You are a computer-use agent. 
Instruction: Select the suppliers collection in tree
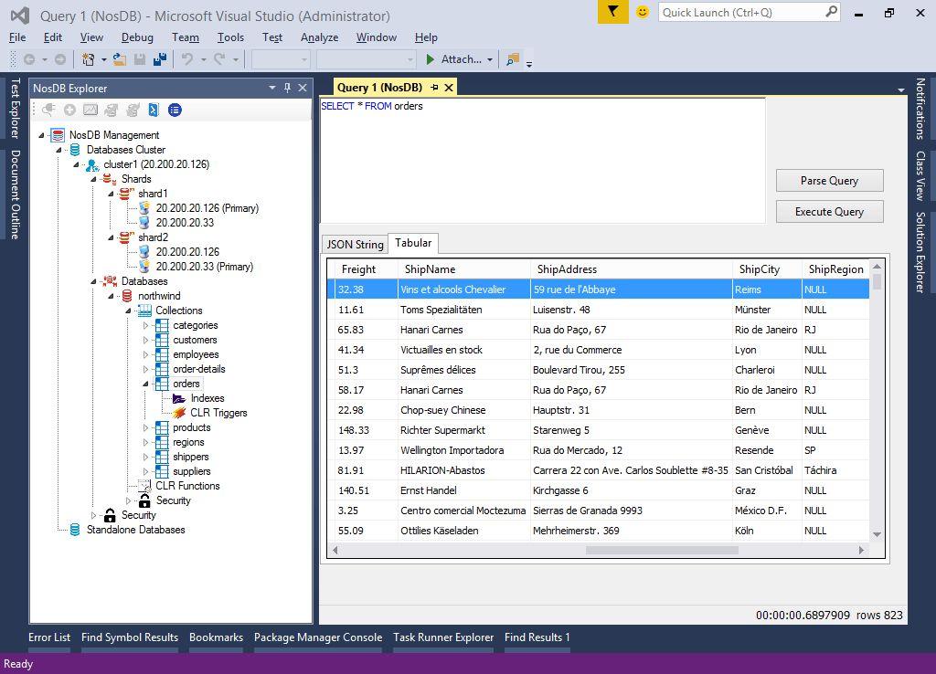click(x=192, y=471)
